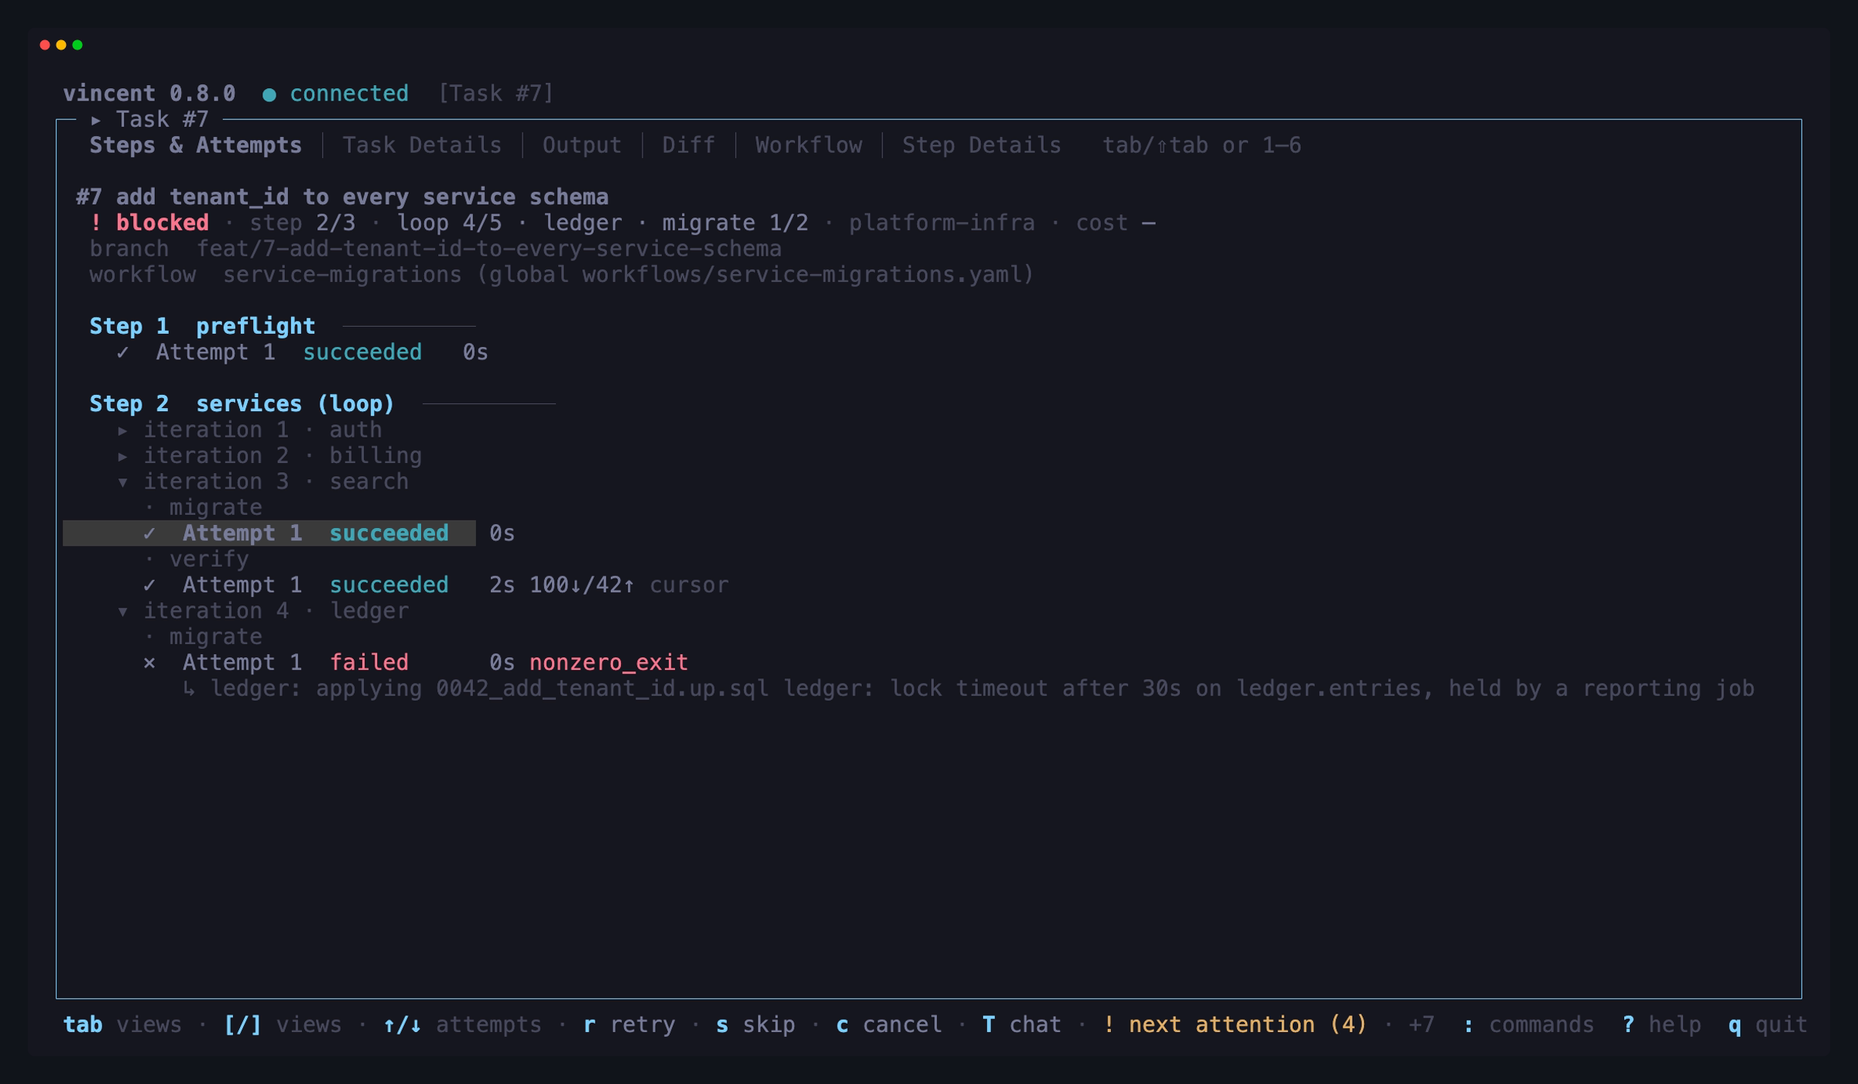Screen dimensions: 1858x1084
Task: Click checkmark icon of highlighted search migrate attempt
Action: tap(149, 533)
